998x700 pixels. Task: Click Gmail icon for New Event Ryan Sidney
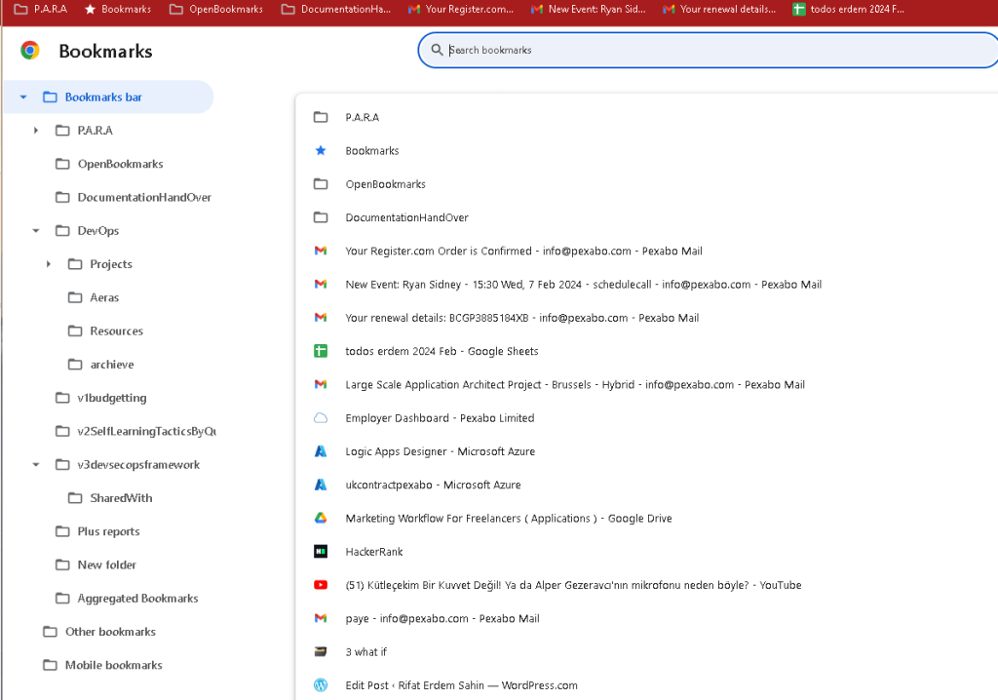click(x=321, y=284)
